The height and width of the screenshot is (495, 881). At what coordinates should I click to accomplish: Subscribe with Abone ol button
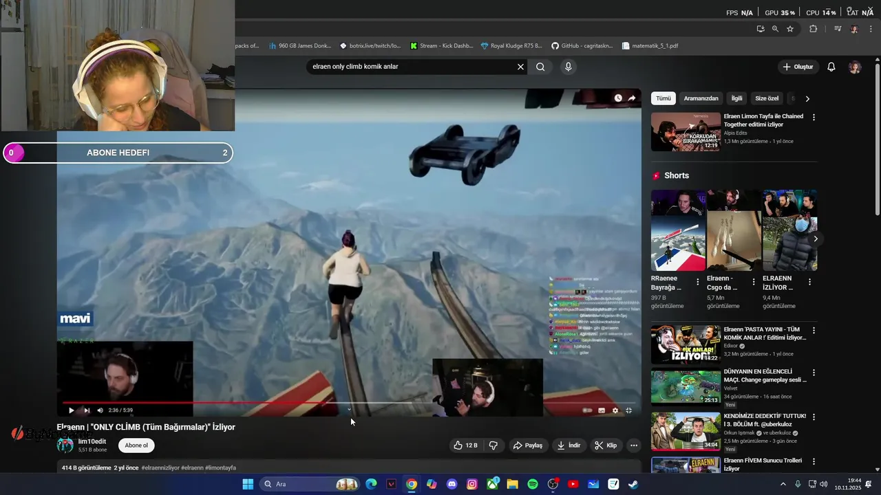coord(136,445)
